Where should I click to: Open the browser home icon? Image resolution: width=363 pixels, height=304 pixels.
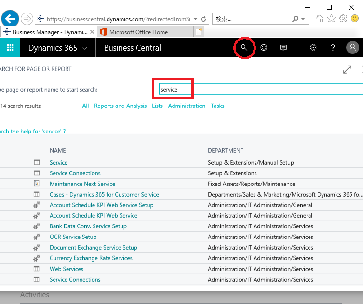pos(320,19)
